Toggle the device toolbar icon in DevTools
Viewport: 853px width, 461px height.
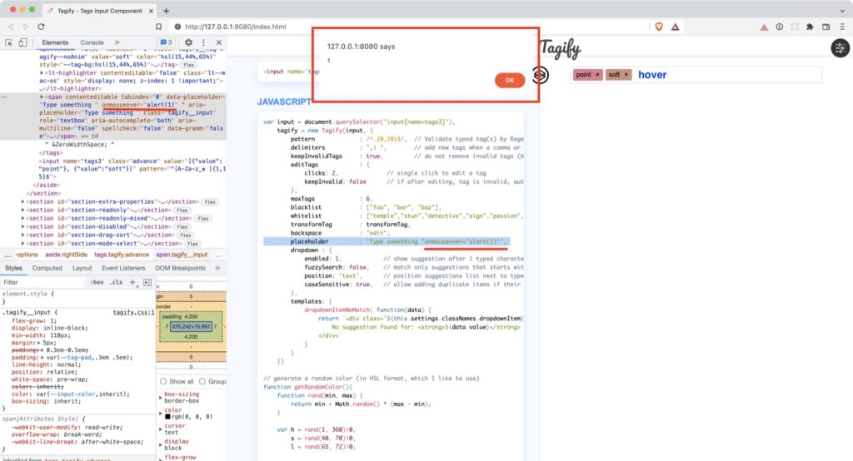pos(22,42)
